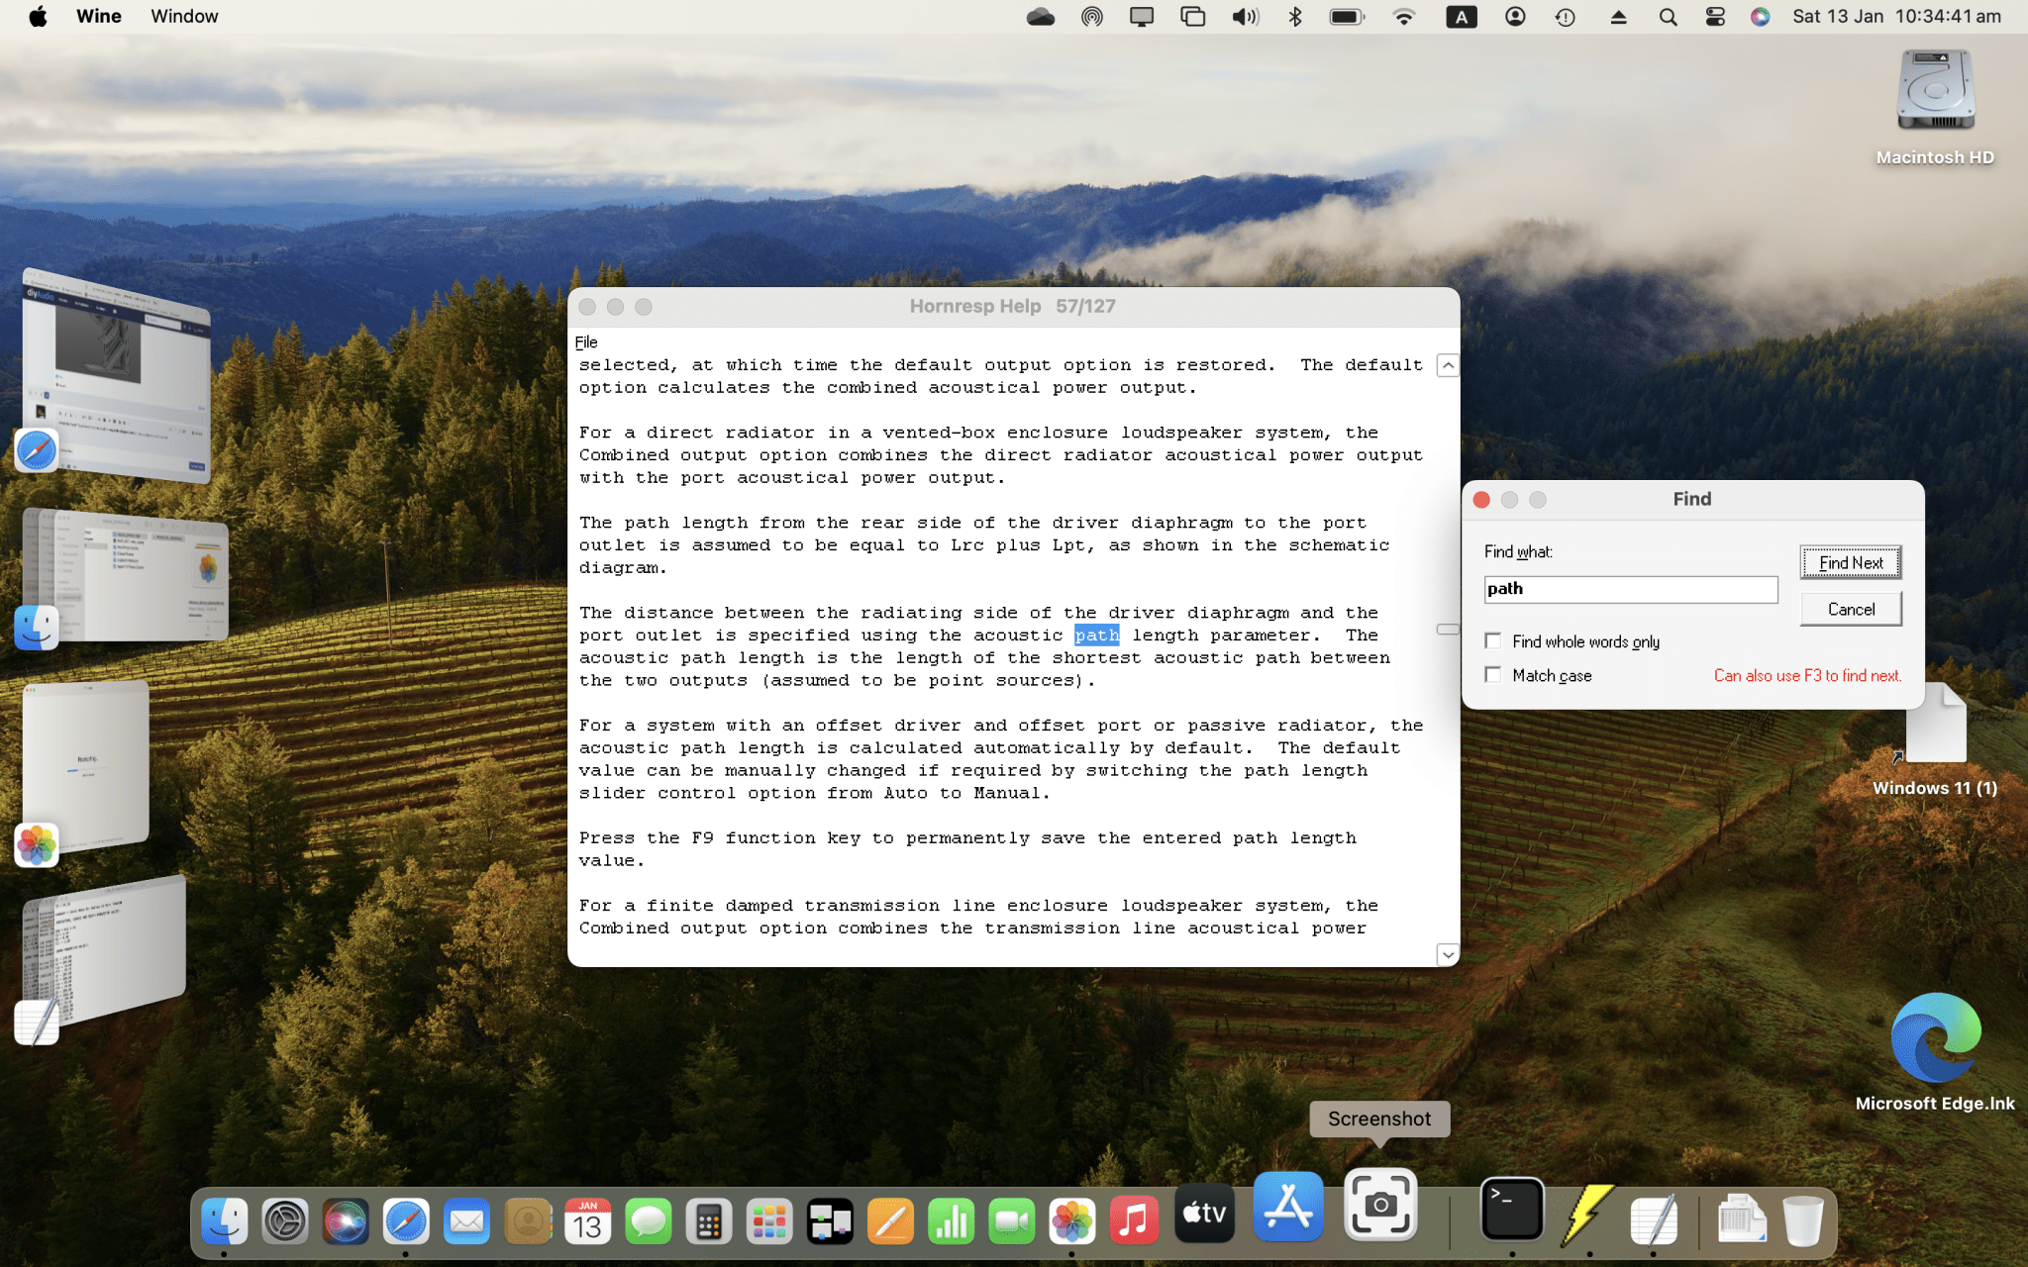The image size is (2028, 1267).
Task: Open Photos from the Dock
Action: click(1071, 1222)
